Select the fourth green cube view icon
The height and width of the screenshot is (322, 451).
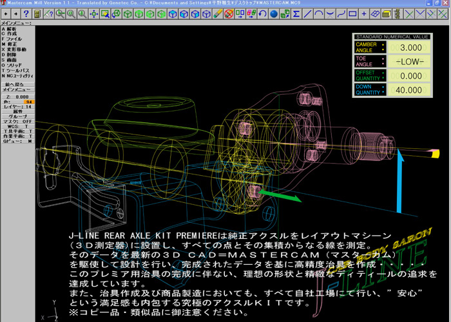161,14
